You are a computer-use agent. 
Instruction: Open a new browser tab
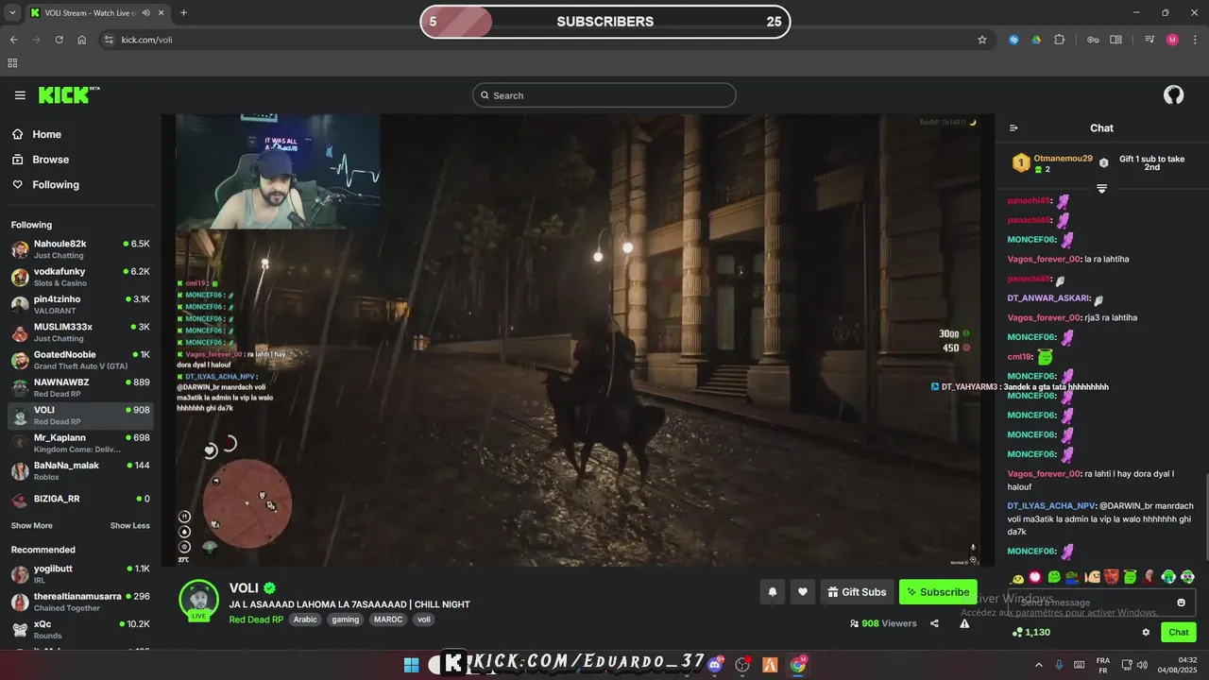pos(183,12)
